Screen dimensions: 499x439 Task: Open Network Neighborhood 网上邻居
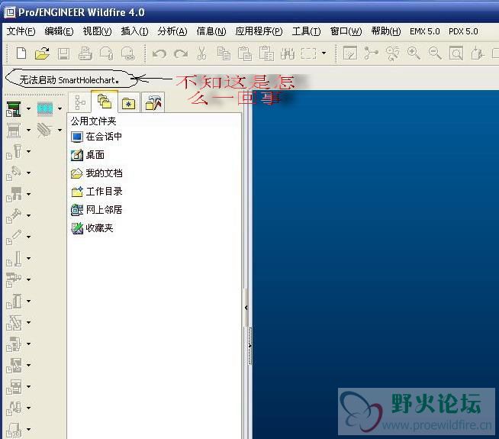pyautogui.click(x=96, y=210)
